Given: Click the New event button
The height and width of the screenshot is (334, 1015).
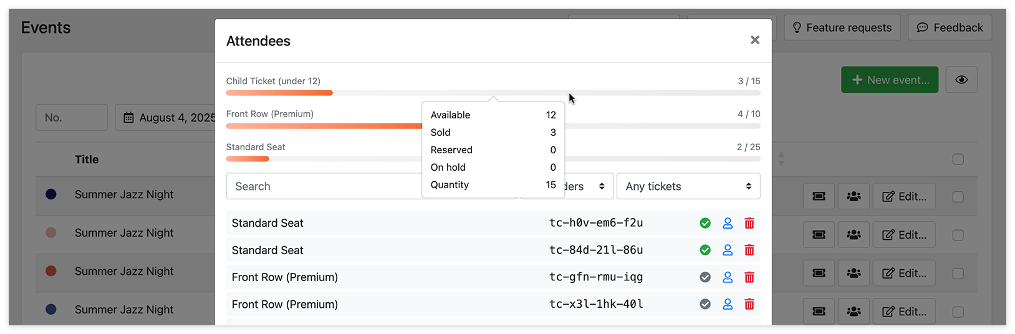Looking at the screenshot, I should tap(890, 80).
